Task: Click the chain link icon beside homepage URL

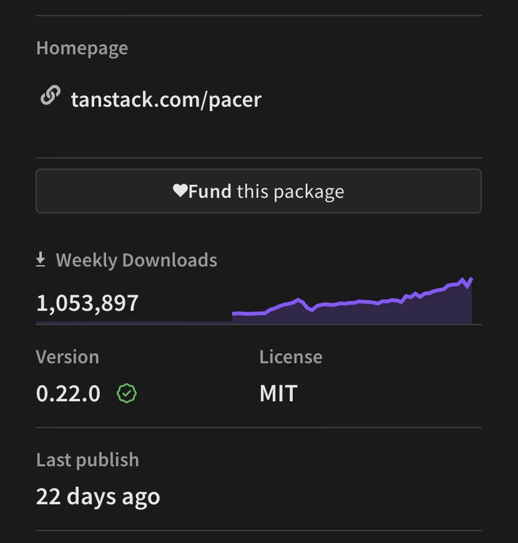Action: (50, 95)
